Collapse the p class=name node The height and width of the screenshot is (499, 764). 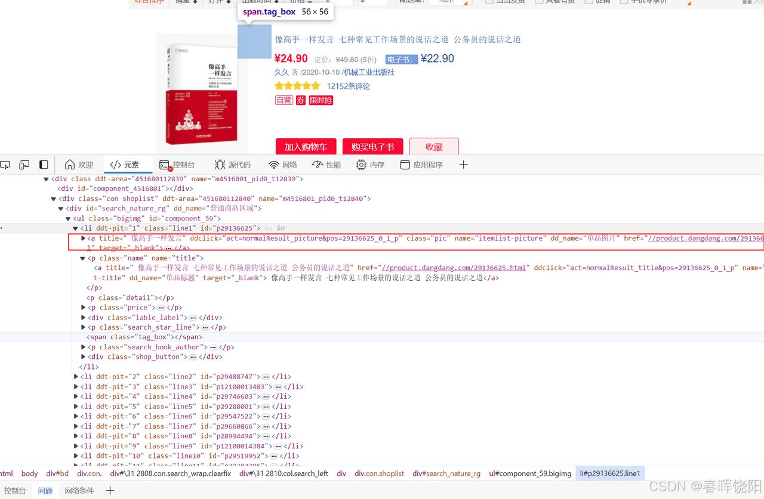click(83, 258)
